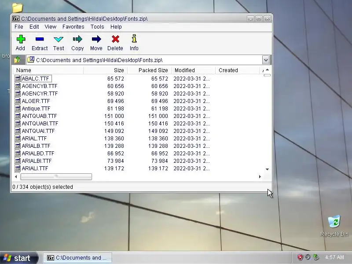Sort files by Size column header
352x264 pixels.
[105, 70]
